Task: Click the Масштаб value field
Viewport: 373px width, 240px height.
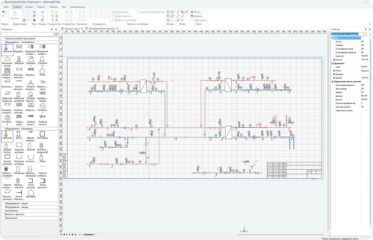Action: pos(365,56)
